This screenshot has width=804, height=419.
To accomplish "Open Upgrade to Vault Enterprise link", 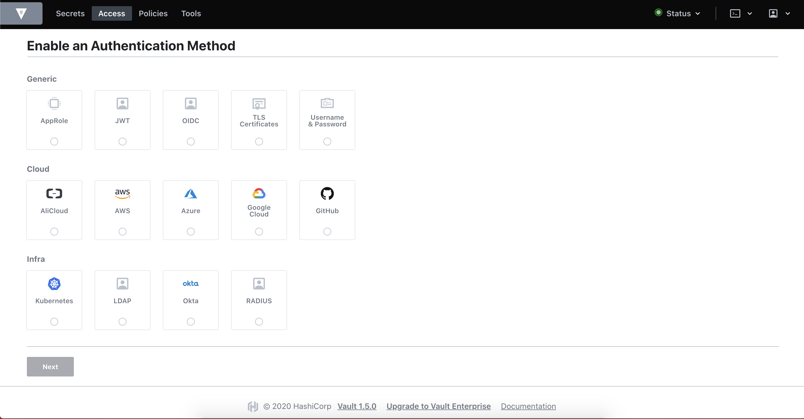I will [438, 406].
